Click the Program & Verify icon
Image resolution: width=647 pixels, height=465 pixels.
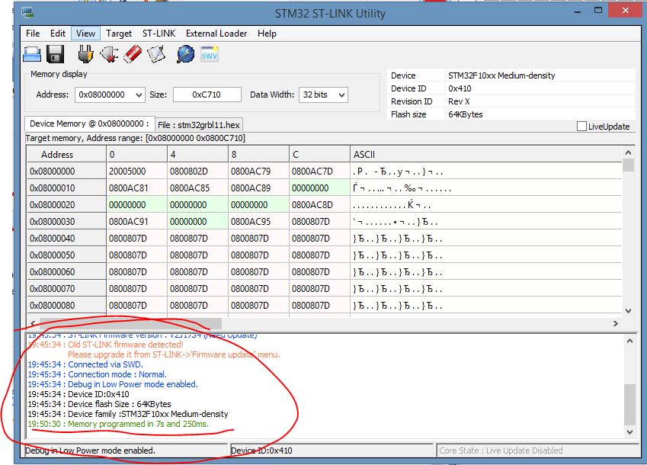[156, 54]
